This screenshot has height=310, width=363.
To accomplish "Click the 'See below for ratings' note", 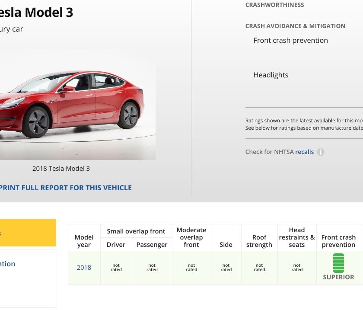I will (x=304, y=128).
